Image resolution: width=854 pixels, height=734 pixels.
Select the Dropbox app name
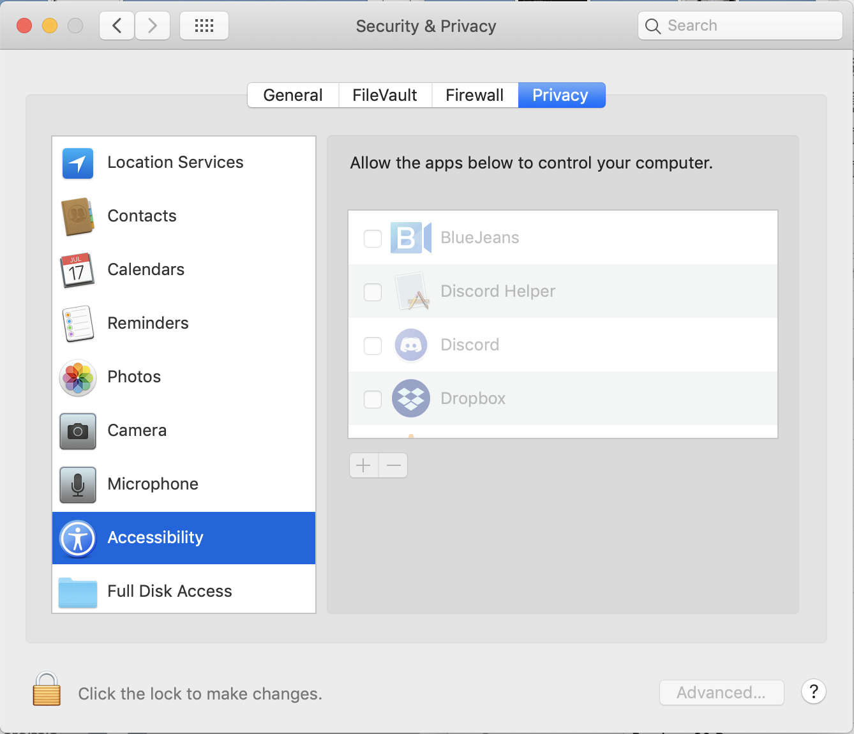[x=473, y=398]
